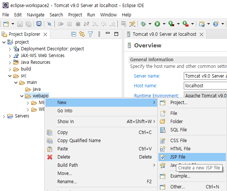227x191 pixels.
Task: Open the File menu
Action: point(6,15)
